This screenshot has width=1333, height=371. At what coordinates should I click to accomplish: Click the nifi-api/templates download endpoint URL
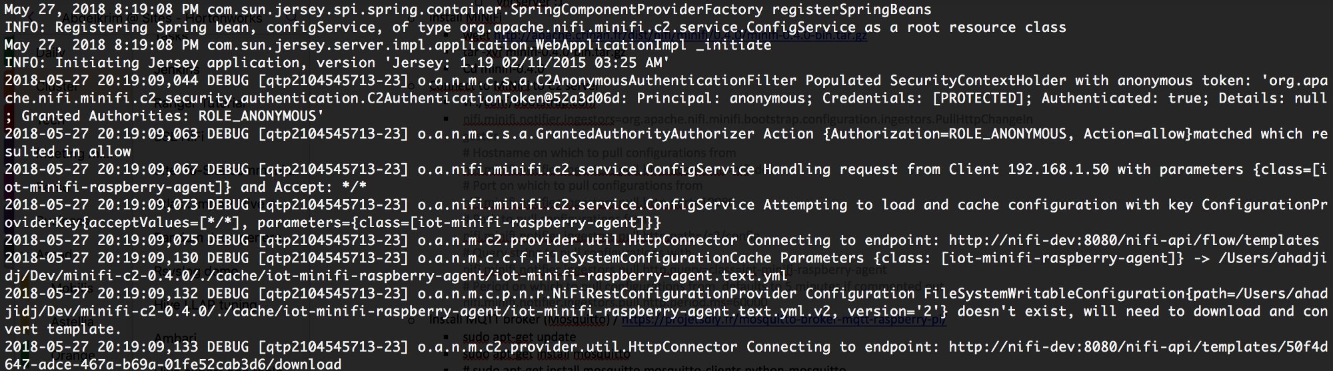(1133, 347)
